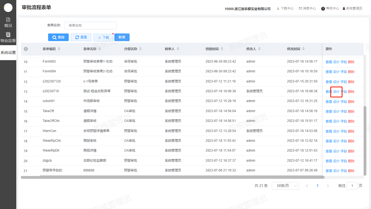The width and height of the screenshot is (371, 209).
Task: Click 设计 for the s20230718 row
Action: click(x=336, y=92)
